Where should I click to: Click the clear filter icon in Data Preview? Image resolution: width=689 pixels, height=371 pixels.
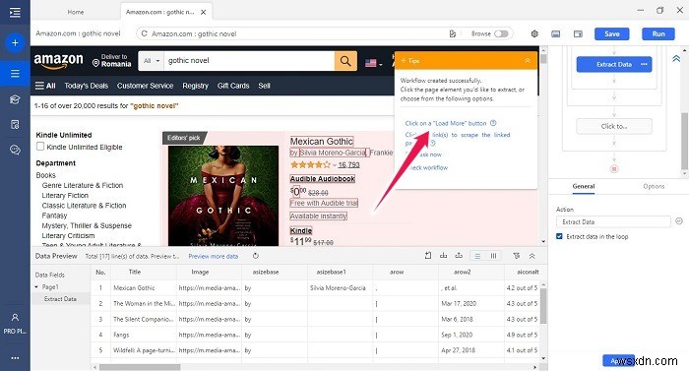click(517, 256)
